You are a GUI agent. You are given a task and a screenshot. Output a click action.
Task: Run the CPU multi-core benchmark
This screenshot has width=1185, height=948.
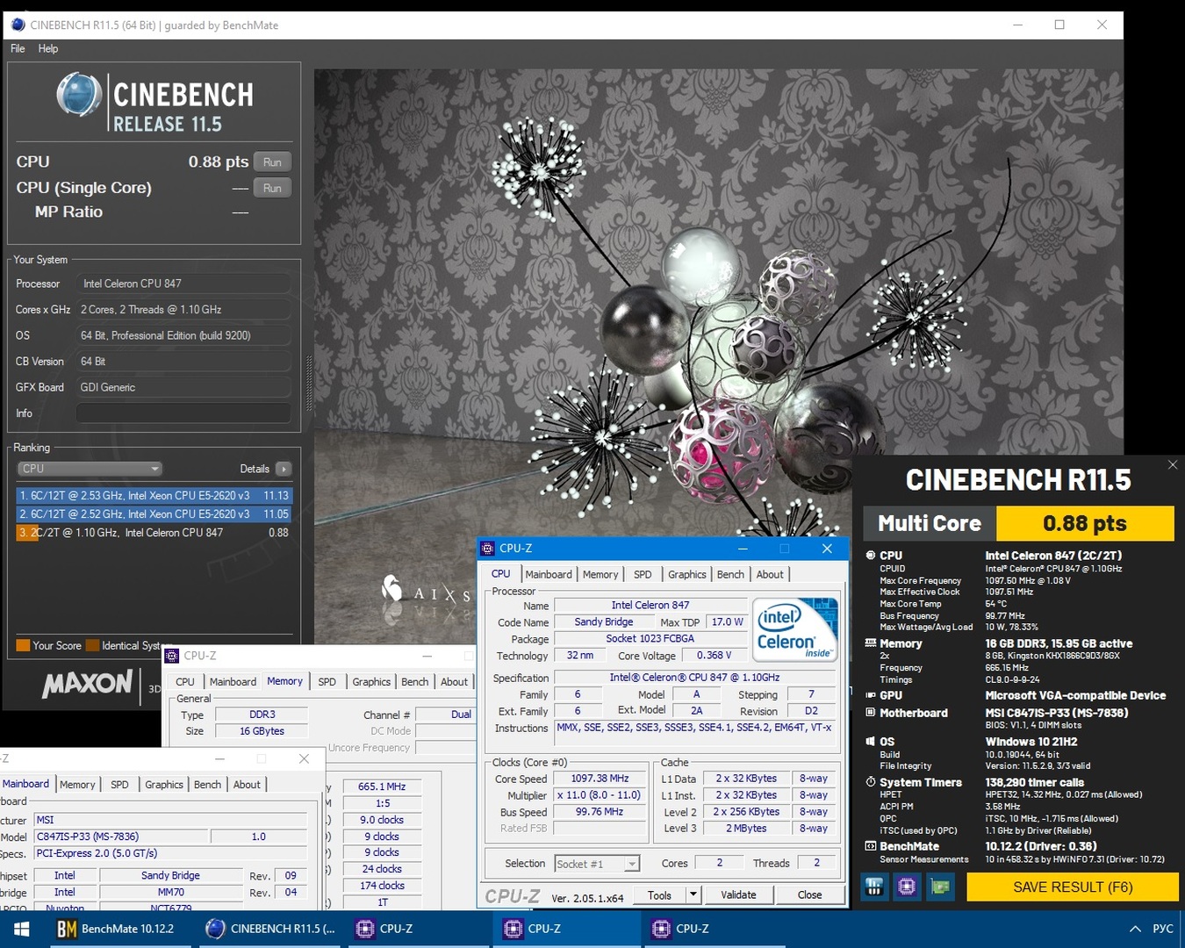[272, 162]
